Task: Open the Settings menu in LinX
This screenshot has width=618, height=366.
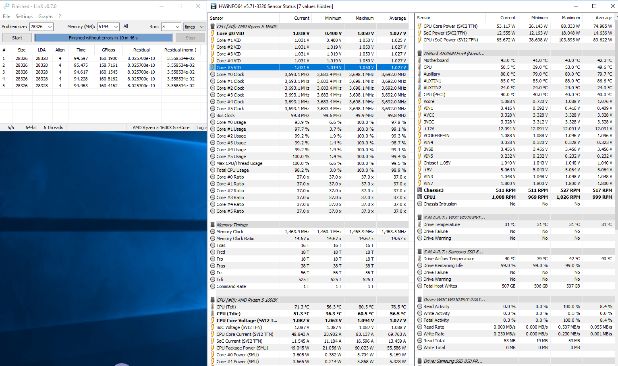Action: click(24, 16)
